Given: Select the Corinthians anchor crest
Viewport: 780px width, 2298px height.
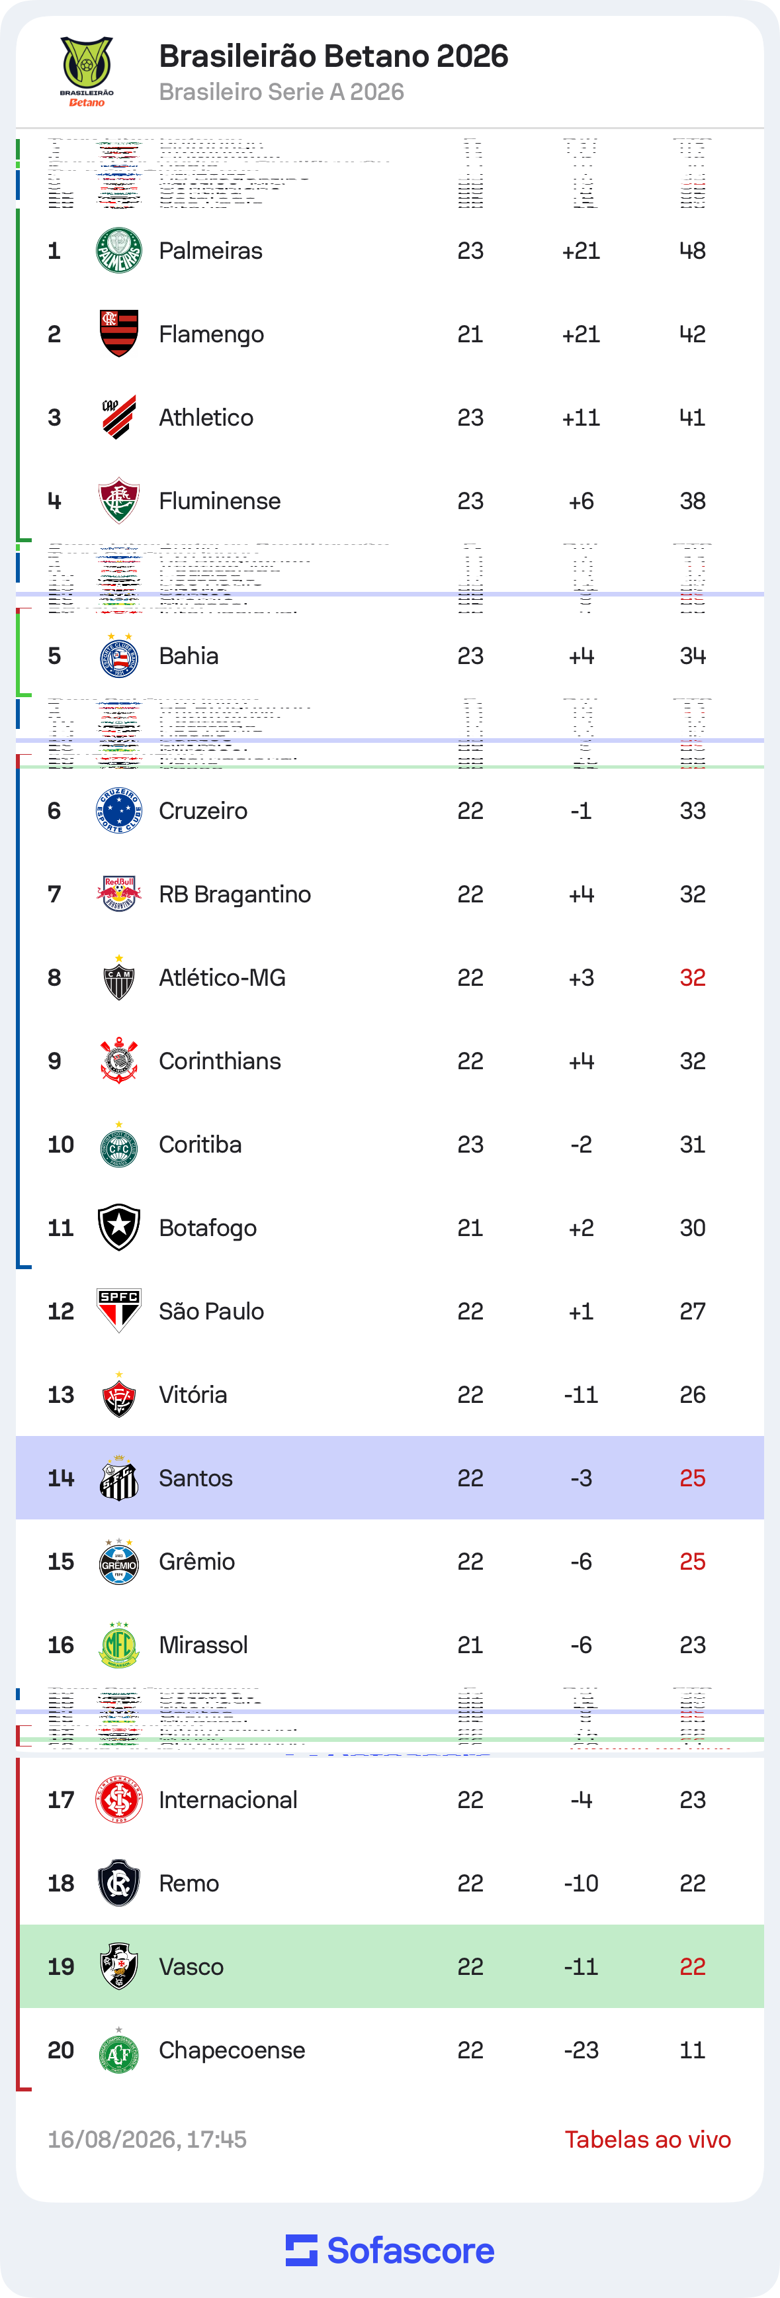Looking at the screenshot, I should pyautogui.click(x=118, y=1061).
